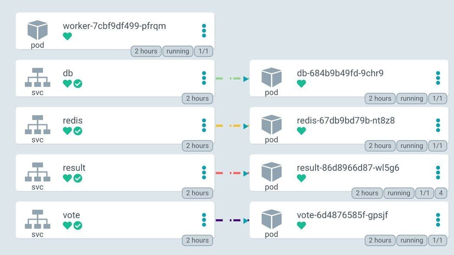
Task: Open the kebab menu on the db service
Action: 204,78
